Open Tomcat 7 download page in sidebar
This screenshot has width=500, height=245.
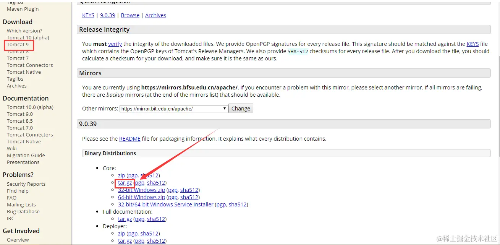point(18,58)
